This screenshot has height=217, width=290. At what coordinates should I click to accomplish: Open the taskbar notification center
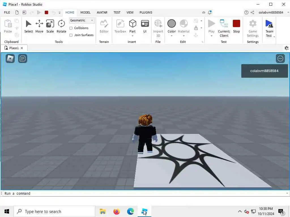click(x=281, y=212)
